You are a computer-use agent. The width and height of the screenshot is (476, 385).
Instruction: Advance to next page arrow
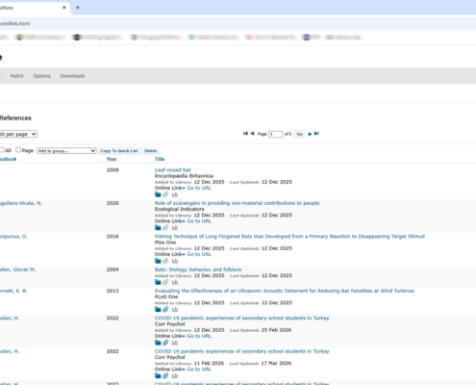click(310, 134)
